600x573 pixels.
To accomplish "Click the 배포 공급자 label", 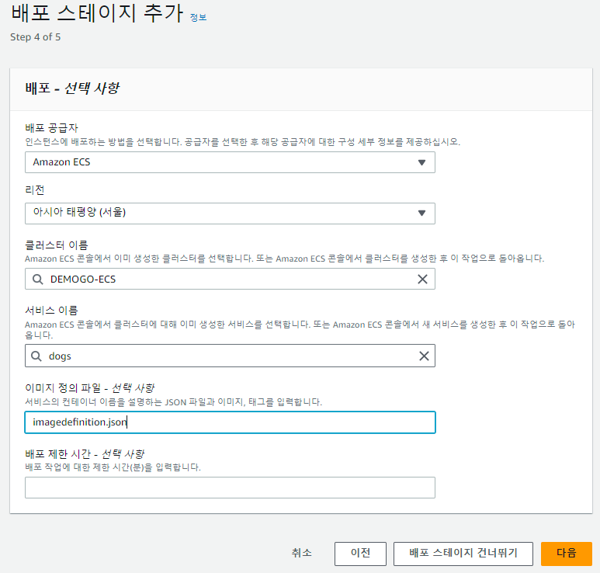I will tap(51, 128).
